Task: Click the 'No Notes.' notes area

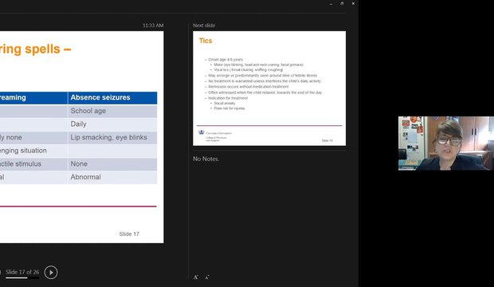Action: tap(206, 159)
